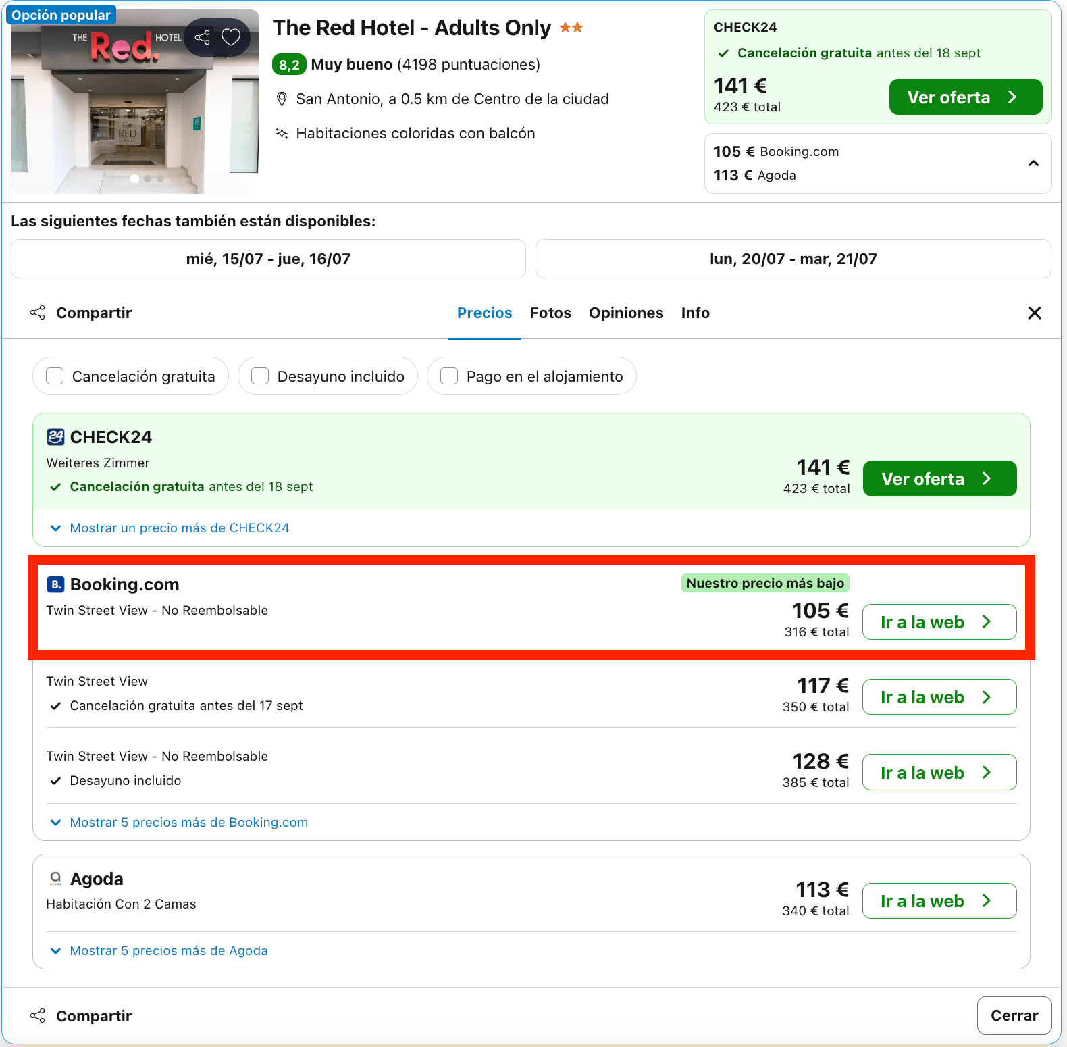Image resolution: width=1067 pixels, height=1047 pixels.
Task: Click the Booking.com logo icon
Action: click(x=55, y=584)
